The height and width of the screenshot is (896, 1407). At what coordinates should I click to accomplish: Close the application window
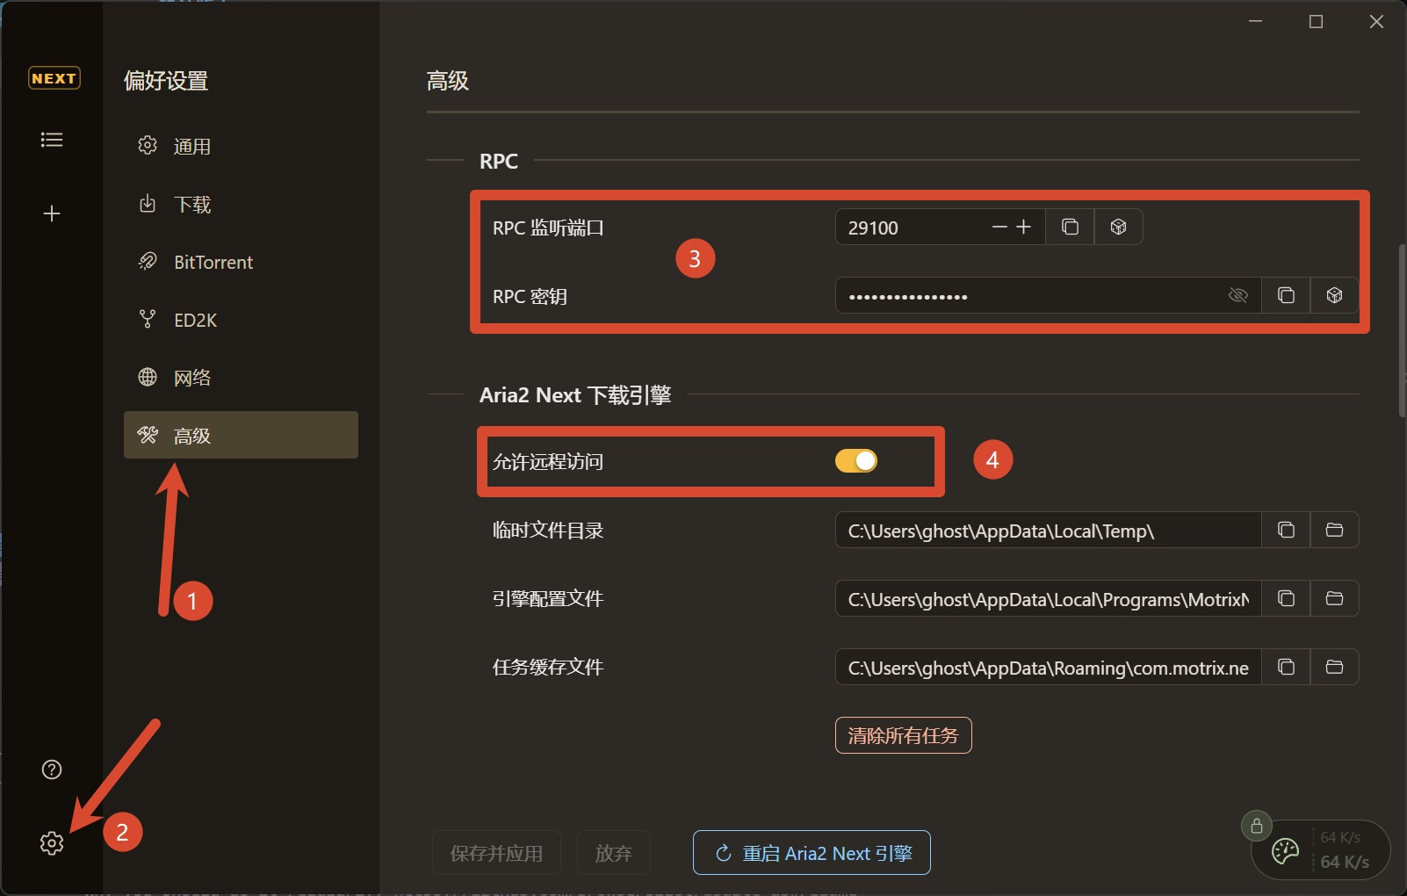[x=1376, y=21]
